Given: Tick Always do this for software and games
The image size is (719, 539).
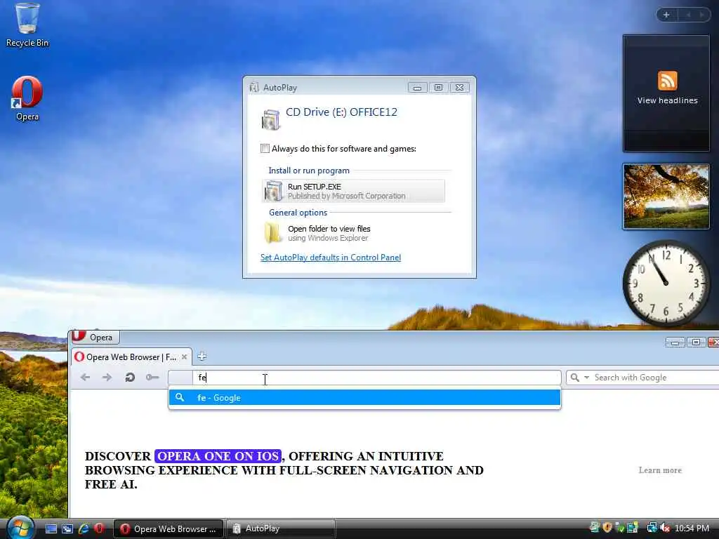Looking at the screenshot, I should [x=265, y=148].
